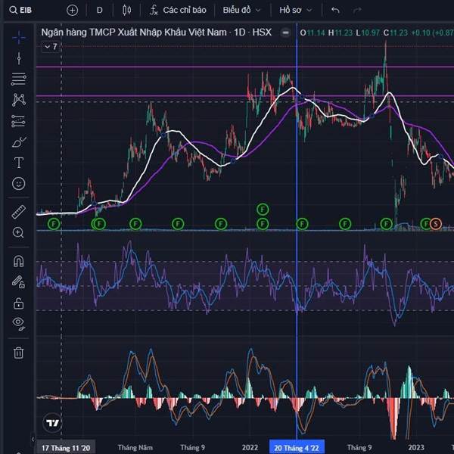Viewport: 454px width, 454px height.
Task: Select the upper purple horizontal line
Action: [245, 67]
